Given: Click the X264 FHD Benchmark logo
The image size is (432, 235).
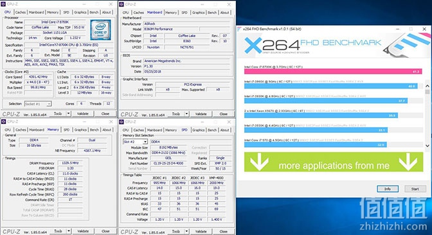Looking at the screenshot, I should 312,44.
